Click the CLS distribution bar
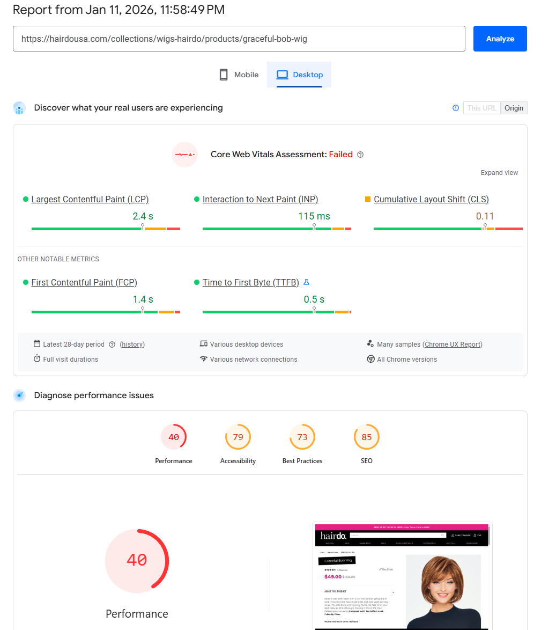The height and width of the screenshot is (630, 556). tap(448, 229)
